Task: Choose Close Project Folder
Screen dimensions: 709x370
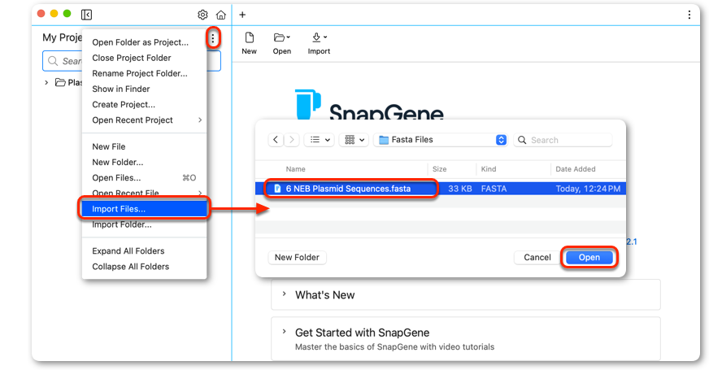Action: coord(144,58)
